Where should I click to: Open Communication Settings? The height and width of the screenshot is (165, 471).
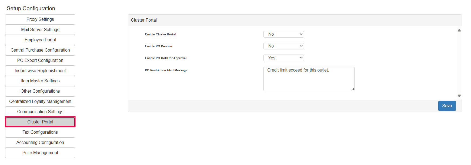point(40,112)
